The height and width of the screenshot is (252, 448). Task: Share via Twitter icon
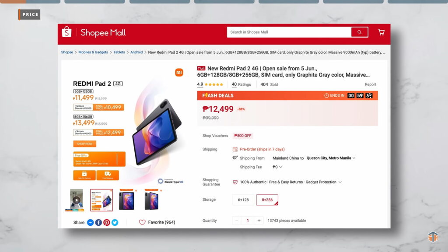[x=115, y=222]
